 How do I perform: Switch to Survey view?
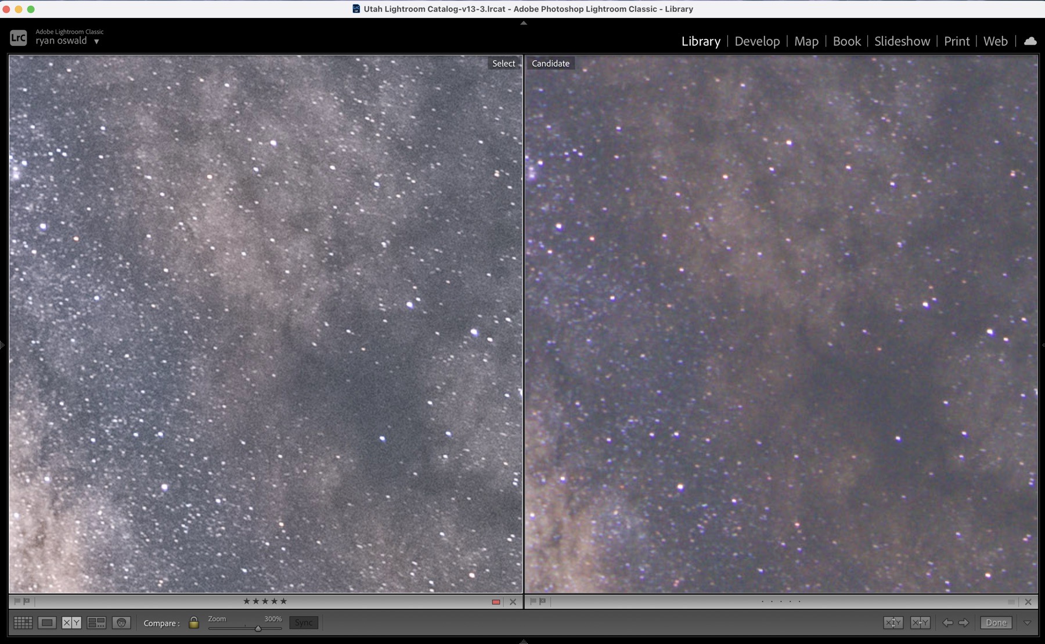click(96, 623)
